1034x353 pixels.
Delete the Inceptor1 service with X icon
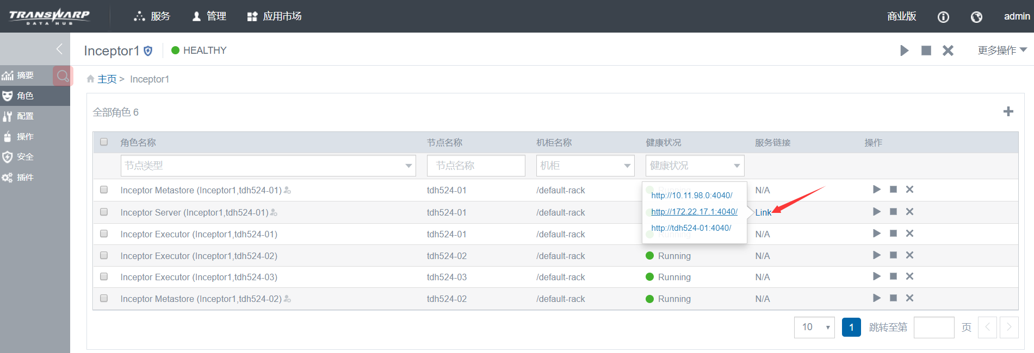coord(948,51)
